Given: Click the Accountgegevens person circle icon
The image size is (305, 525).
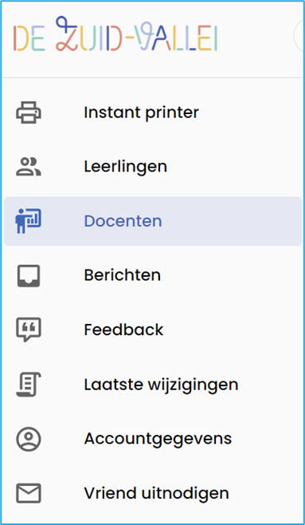Looking at the screenshot, I should point(29,439).
